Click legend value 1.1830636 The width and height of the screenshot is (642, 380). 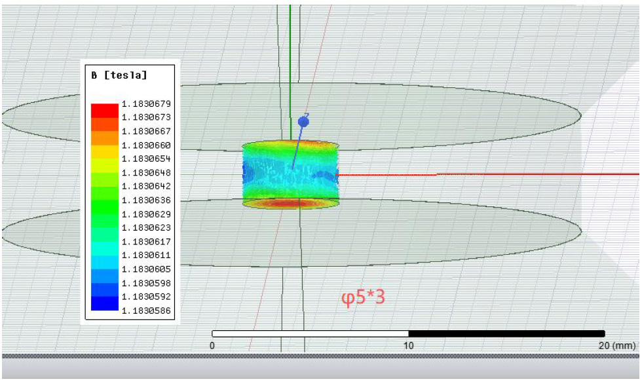(146, 200)
